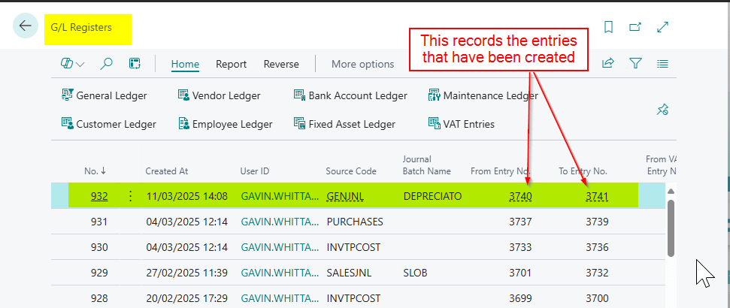Switch list view layout
Viewport: 730px width, 308px height.
coord(662,64)
